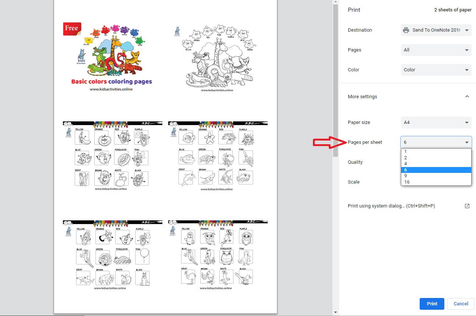
Task: Click the Destination dropdown arrow
Action: pos(466,30)
